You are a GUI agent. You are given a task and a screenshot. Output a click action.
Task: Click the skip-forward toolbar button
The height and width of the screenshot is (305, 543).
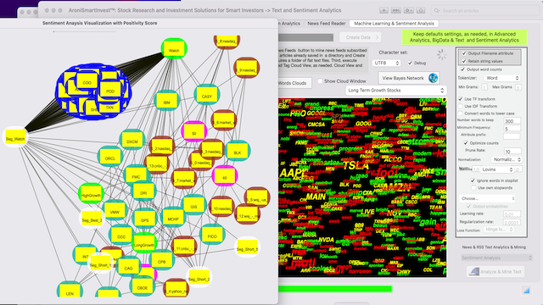point(396,10)
